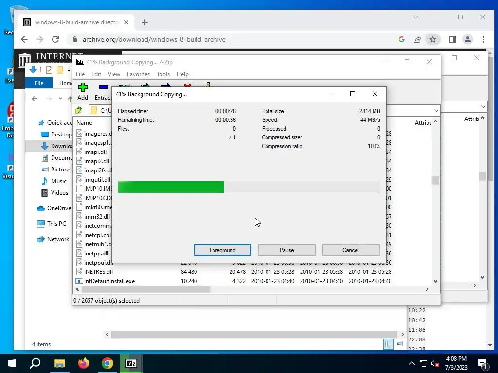498x373 pixels.
Task: Open the Chrome side panel icon
Action: click(452, 39)
